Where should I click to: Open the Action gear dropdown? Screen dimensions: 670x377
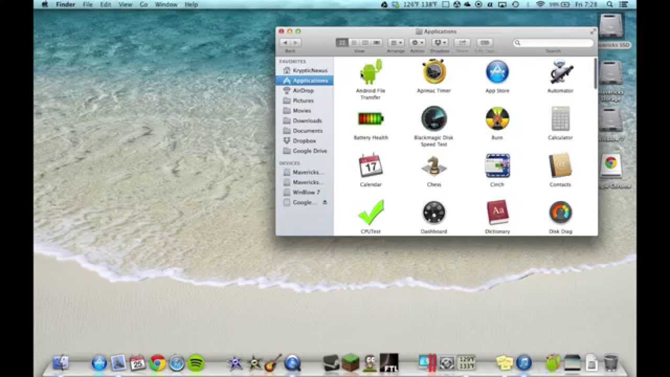[x=417, y=42]
